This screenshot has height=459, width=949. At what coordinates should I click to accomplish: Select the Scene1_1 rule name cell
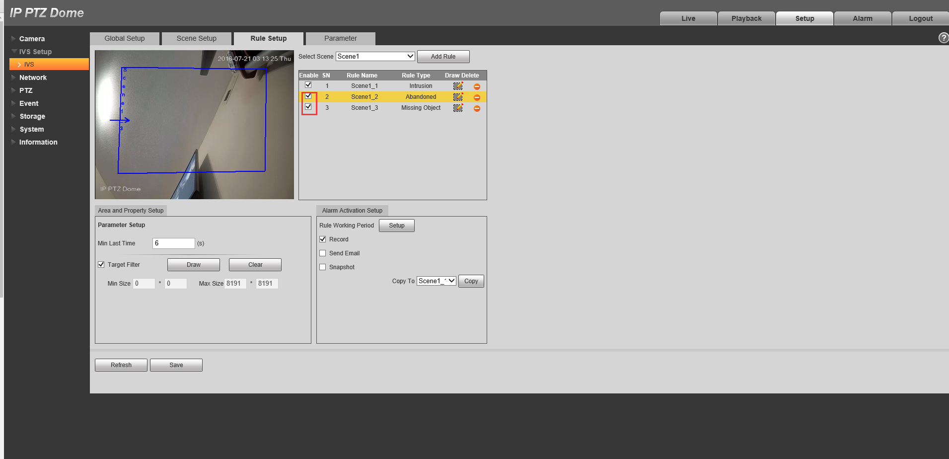[365, 86]
